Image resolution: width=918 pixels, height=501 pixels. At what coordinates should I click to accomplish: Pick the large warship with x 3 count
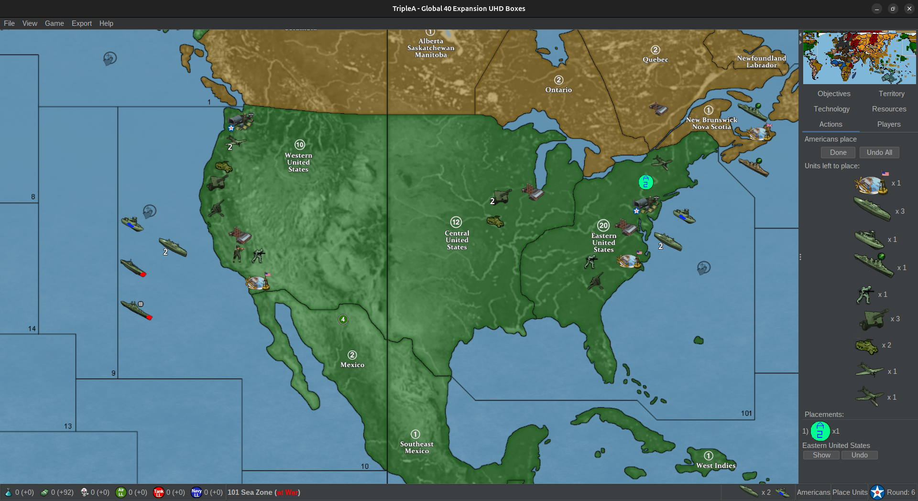pyautogui.click(x=872, y=210)
